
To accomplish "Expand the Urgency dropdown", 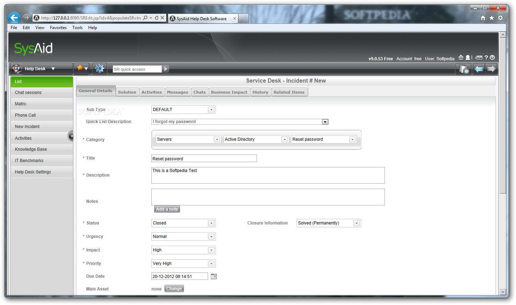I will 211,237.
